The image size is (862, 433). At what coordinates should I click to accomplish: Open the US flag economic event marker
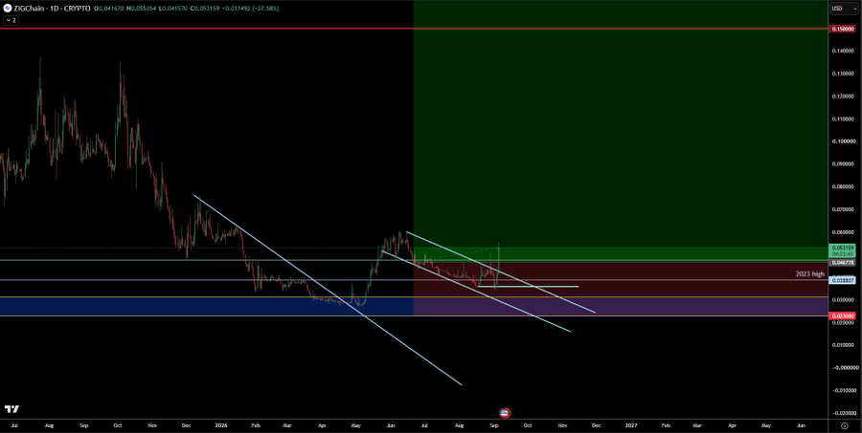point(504,413)
